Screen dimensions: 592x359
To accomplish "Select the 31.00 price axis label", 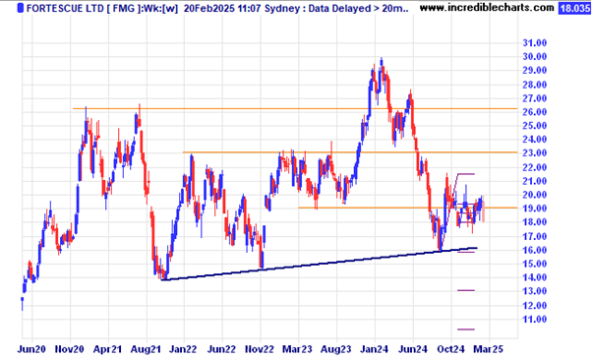I will click(x=535, y=43).
